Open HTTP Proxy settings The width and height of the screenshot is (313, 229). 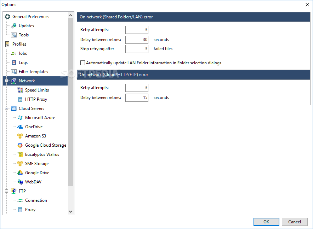pyautogui.click(x=36, y=99)
